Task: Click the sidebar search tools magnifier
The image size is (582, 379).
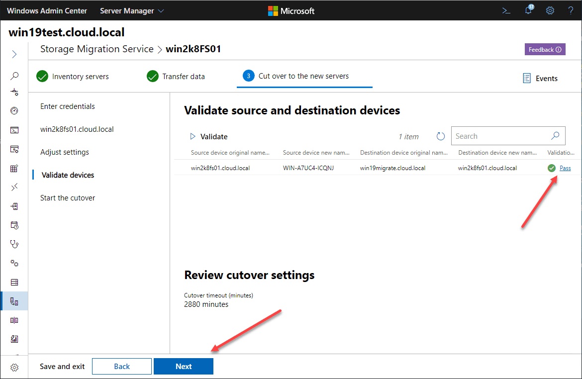Action: pos(14,76)
